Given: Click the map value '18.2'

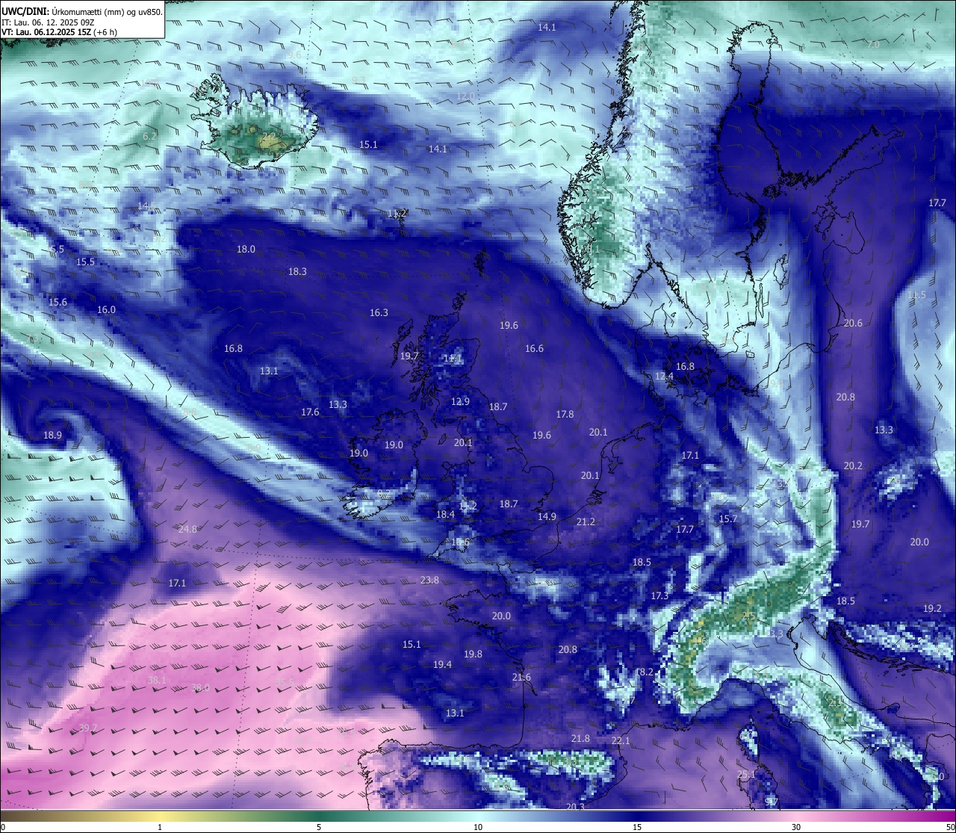Looking at the screenshot, I should (644, 672).
